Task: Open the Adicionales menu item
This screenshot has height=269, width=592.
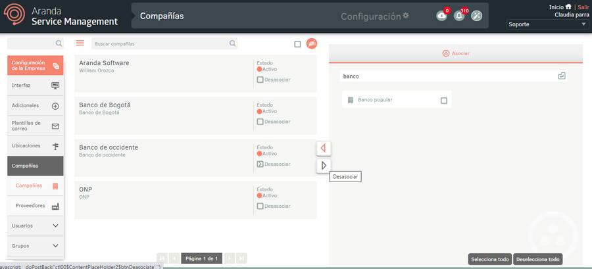Action: tap(36, 106)
